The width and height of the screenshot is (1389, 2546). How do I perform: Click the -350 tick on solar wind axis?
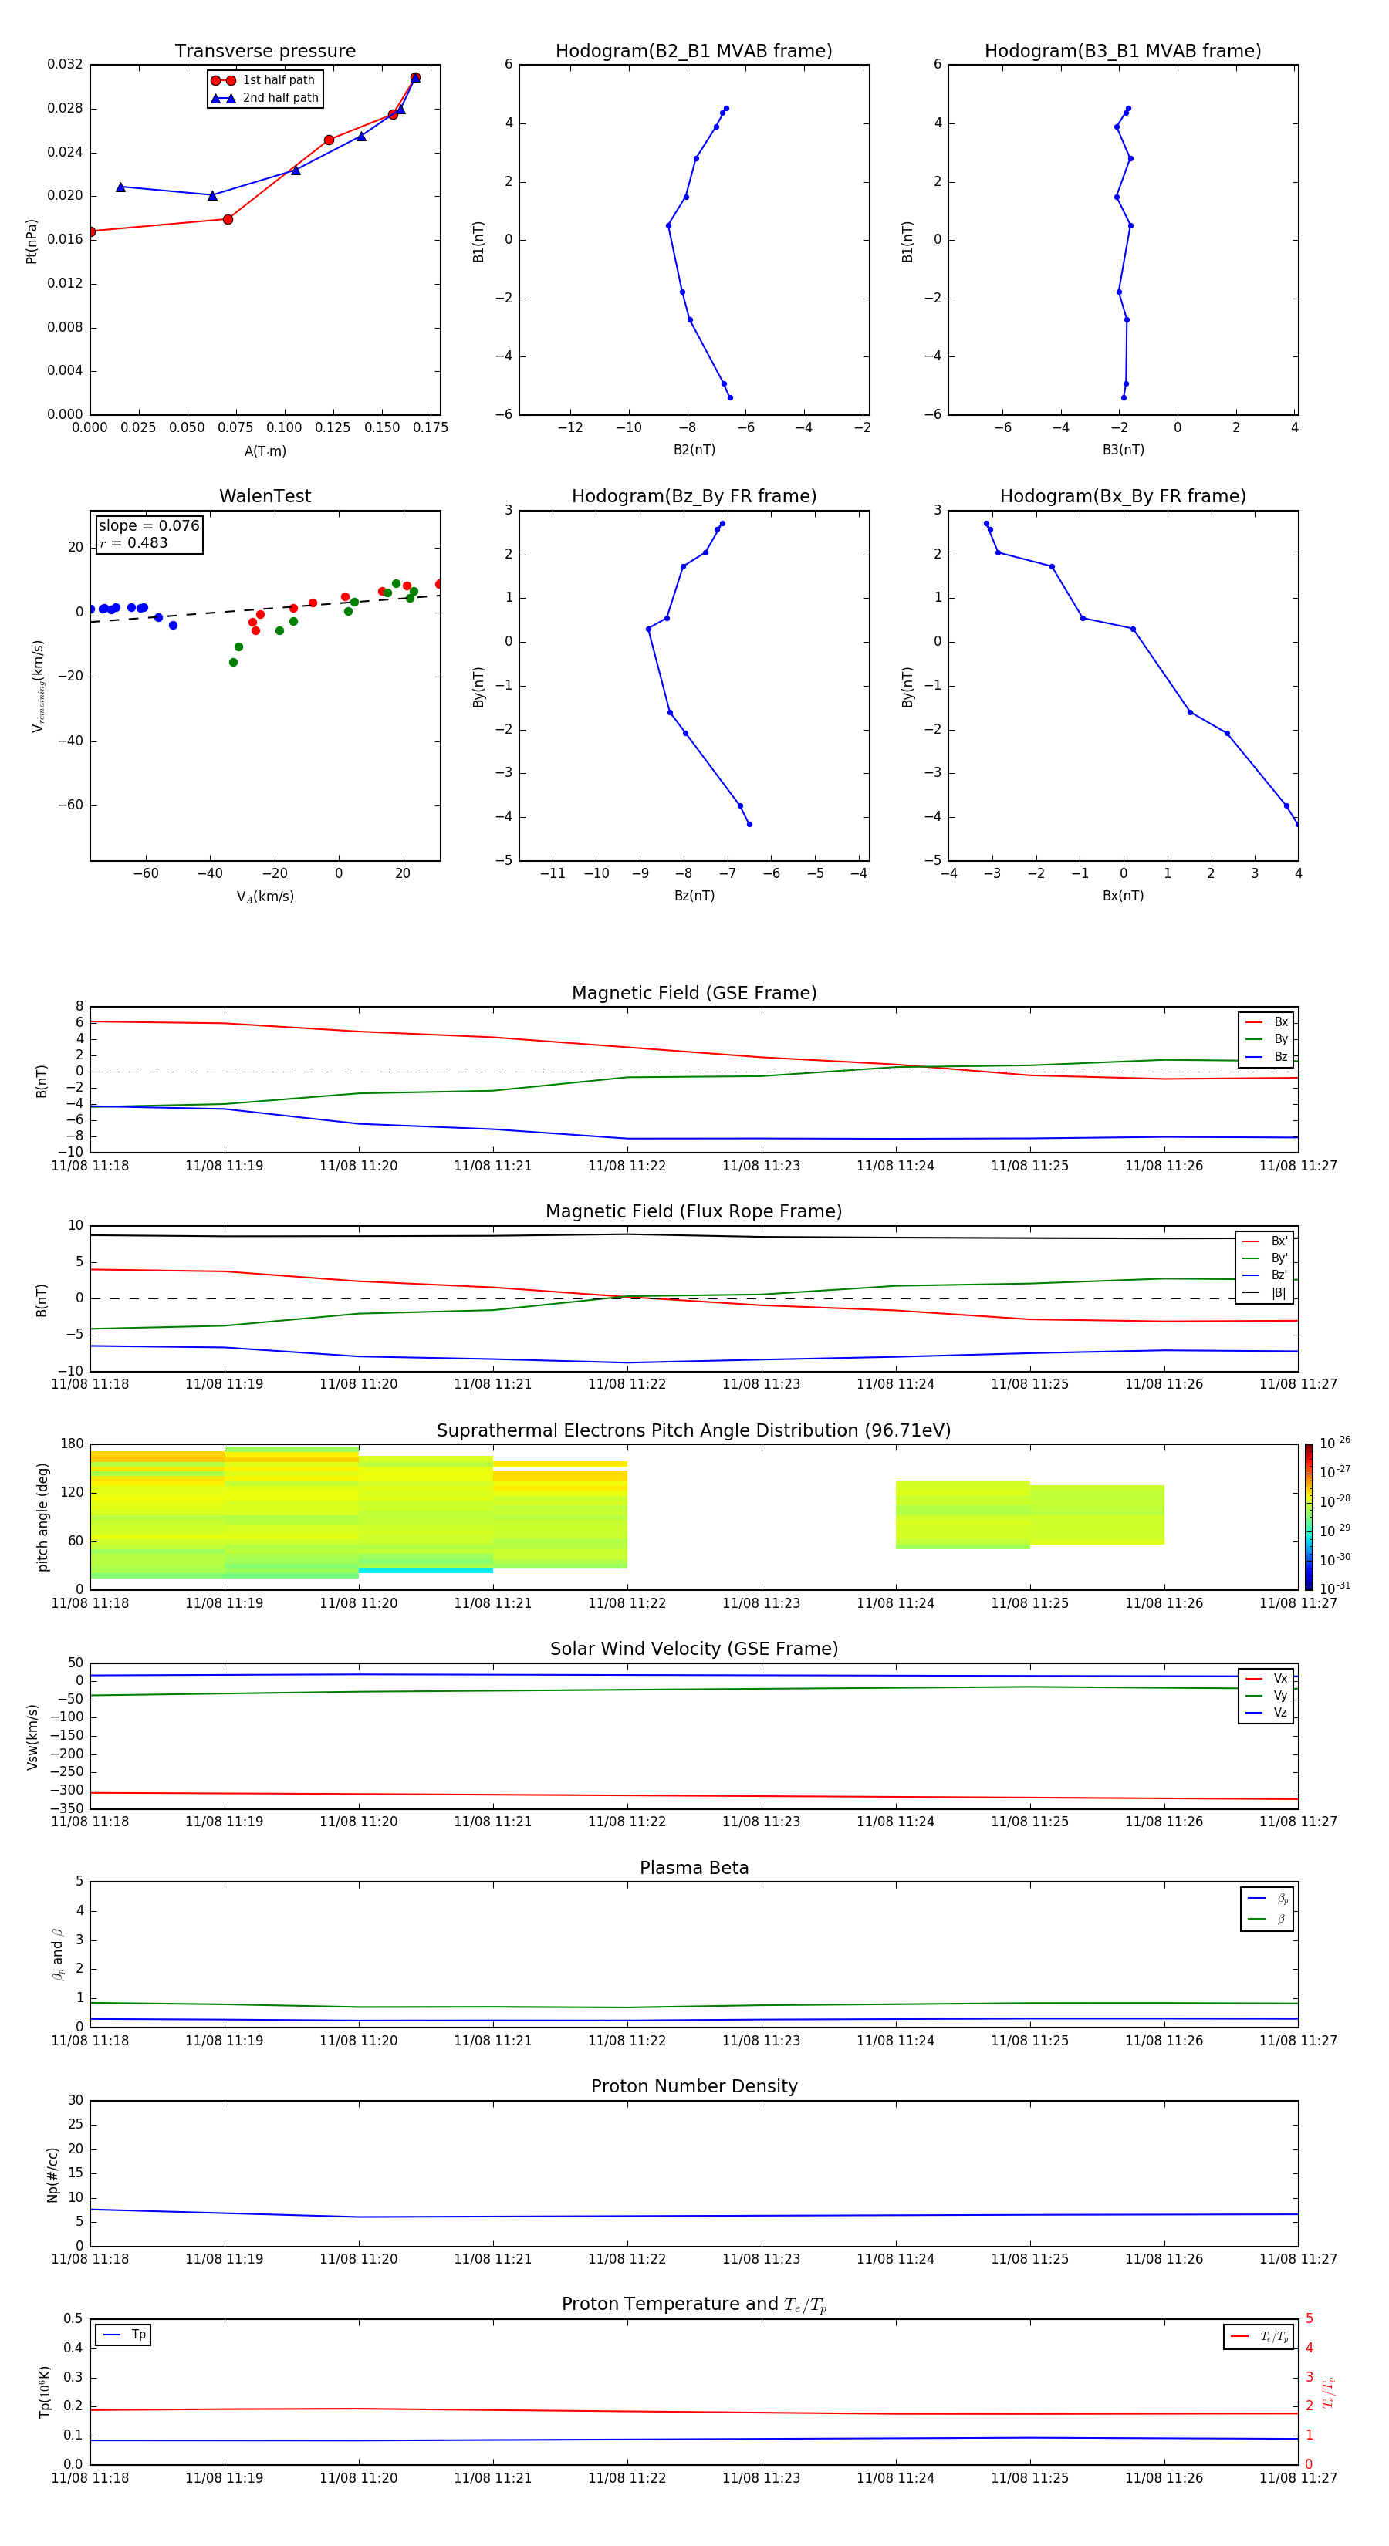(x=67, y=1808)
